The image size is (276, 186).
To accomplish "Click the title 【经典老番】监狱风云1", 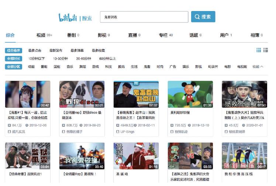I will click(x=25, y=174).
